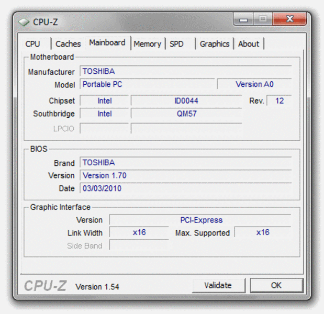Click the greyed 'Side Band' label
This screenshot has height=314, width=324.
pyautogui.click(x=85, y=246)
